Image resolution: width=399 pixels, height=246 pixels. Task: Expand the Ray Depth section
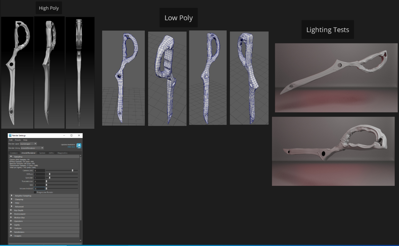(44, 210)
